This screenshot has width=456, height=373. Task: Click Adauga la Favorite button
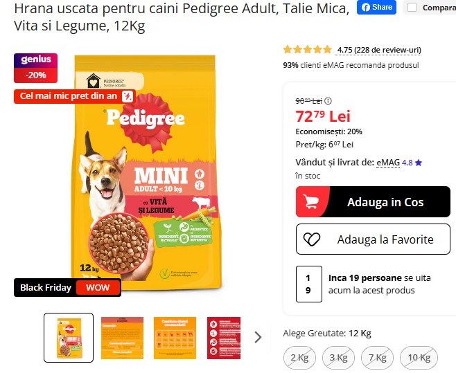click(x=373, y=239)
